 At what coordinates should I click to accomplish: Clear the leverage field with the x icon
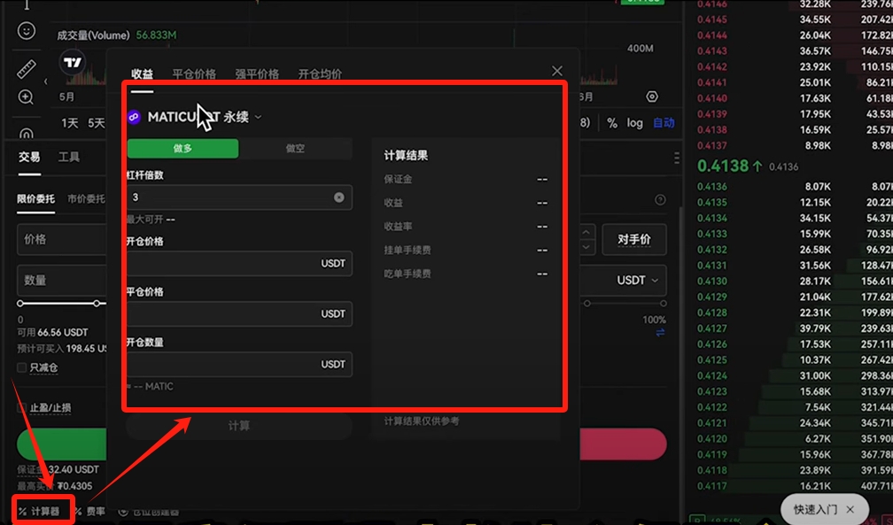pos(338,197)
